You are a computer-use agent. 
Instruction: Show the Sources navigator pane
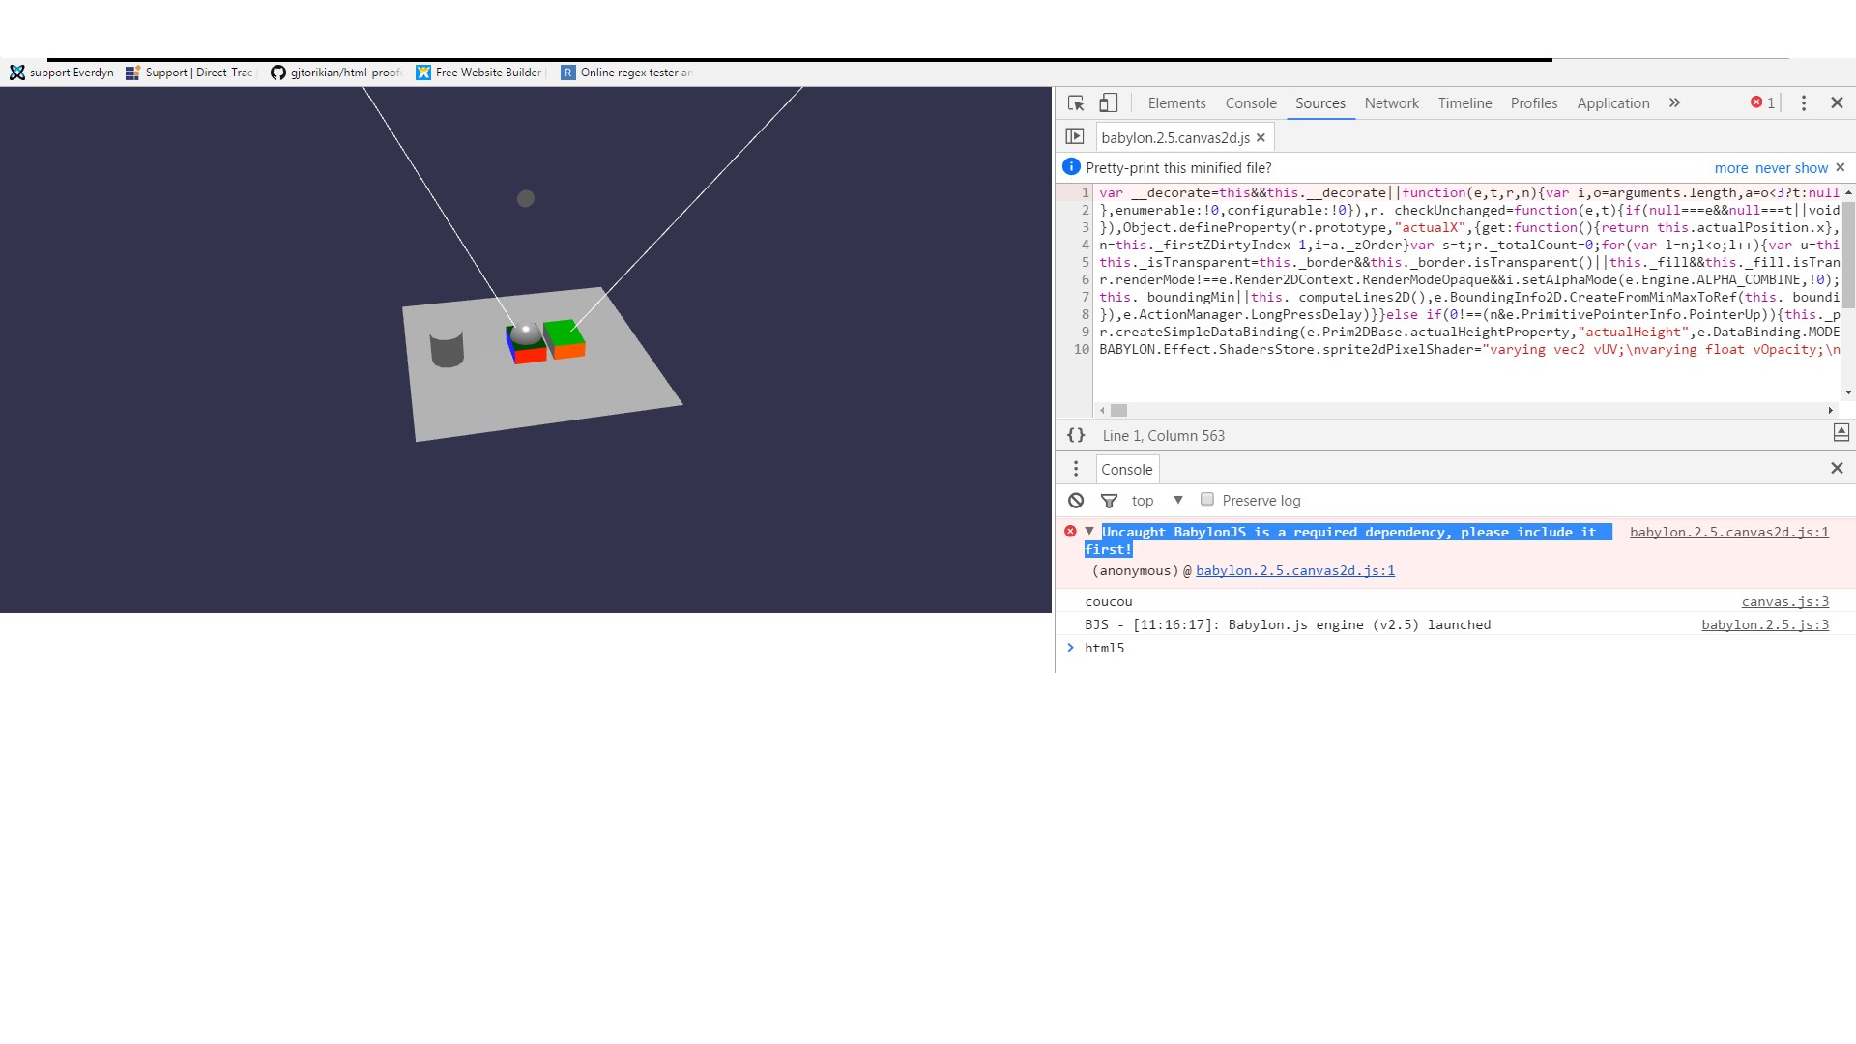click(1075, 136)
